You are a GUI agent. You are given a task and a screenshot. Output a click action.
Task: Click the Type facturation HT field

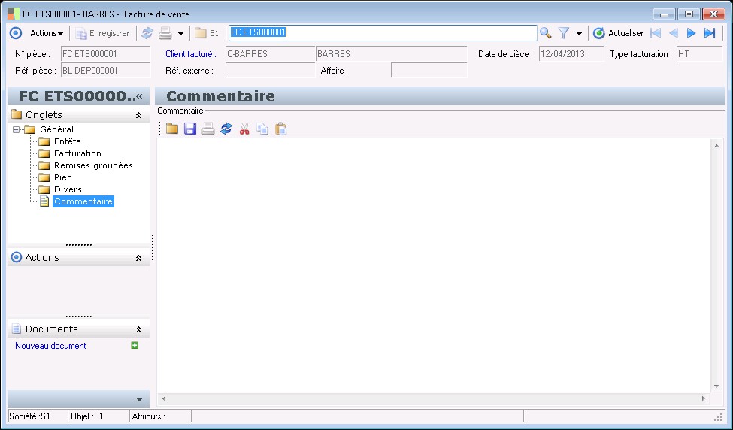699,54
